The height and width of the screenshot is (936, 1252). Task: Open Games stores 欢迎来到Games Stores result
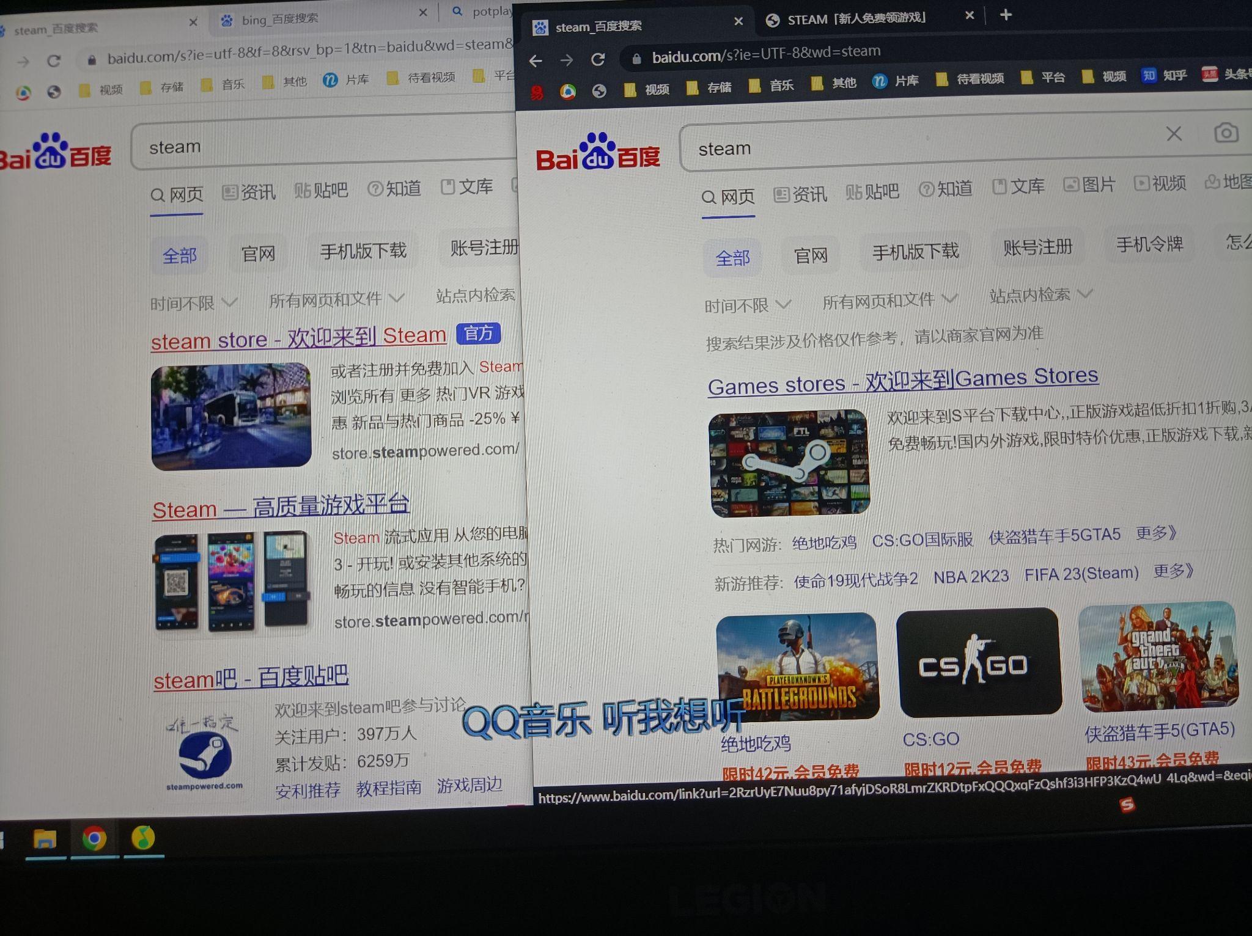pyautogui.click(x=903, y=381)
